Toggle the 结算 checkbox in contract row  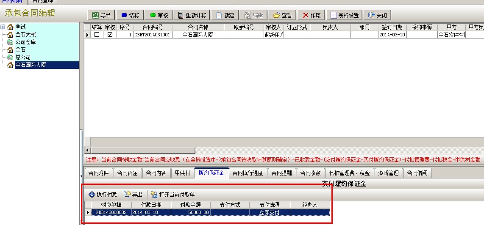[x=97, y=35]
